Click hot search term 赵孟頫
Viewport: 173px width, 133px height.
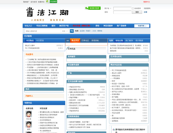pyautogui.click(x=82, y=31)
